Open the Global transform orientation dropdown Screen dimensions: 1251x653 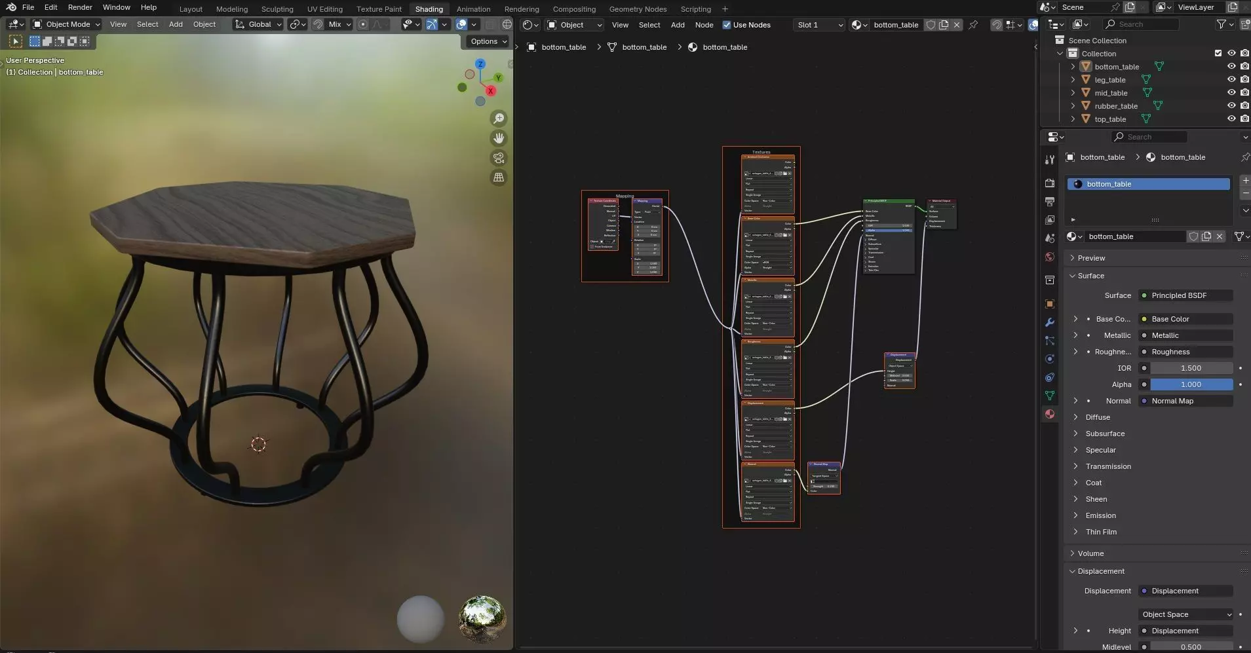pyautogui.click(x=258, y=24)
